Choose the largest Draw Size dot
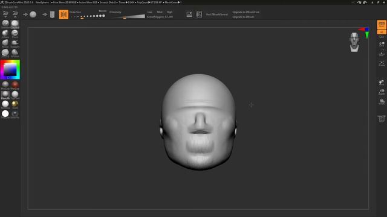 click(x=103, y=16)
